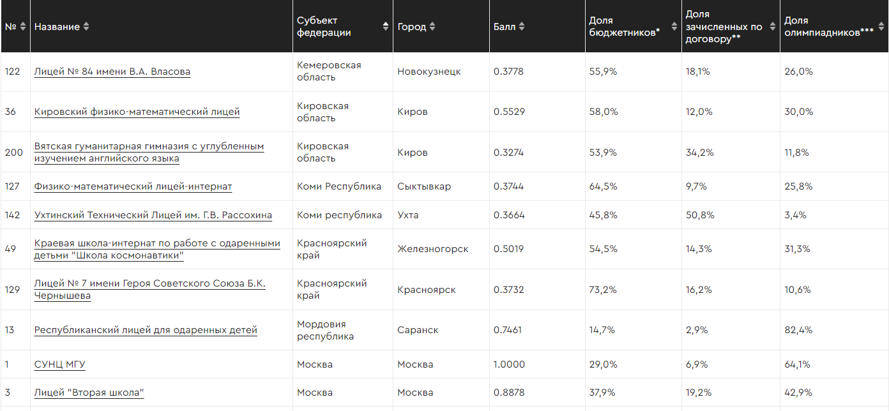Click Доля бюджетников sort arrows
Image resolution: width=889 pixels, height=411 pixels.
[673, 27]
